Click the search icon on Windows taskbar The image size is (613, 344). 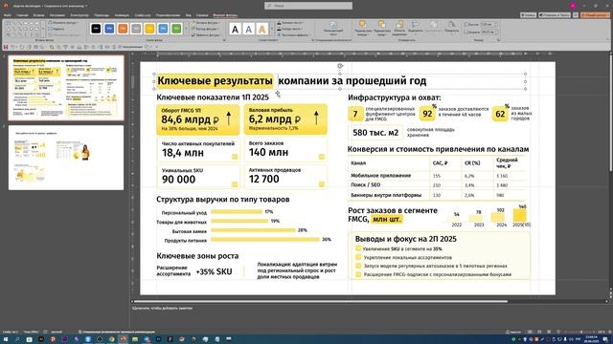pos(17,339)
